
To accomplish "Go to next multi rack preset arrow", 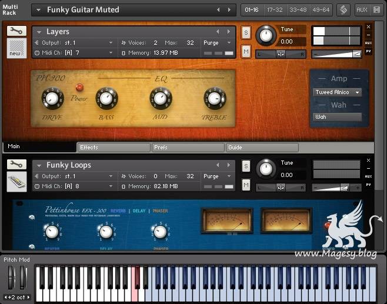I will coord(229,9).
